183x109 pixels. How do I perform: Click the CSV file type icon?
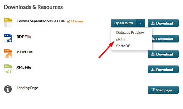tap(8, 23)
